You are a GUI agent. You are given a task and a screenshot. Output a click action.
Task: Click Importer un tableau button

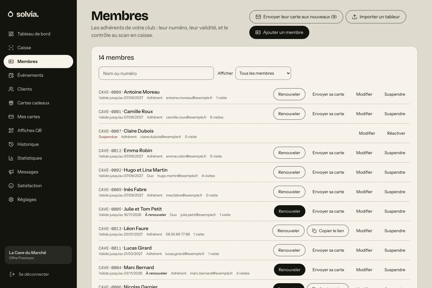coord(376,17)
